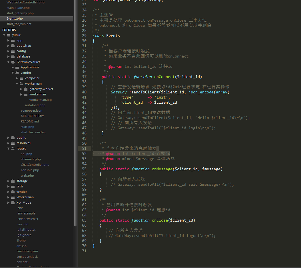
Task: Click the public folder icon
Action: coord(13,138)
